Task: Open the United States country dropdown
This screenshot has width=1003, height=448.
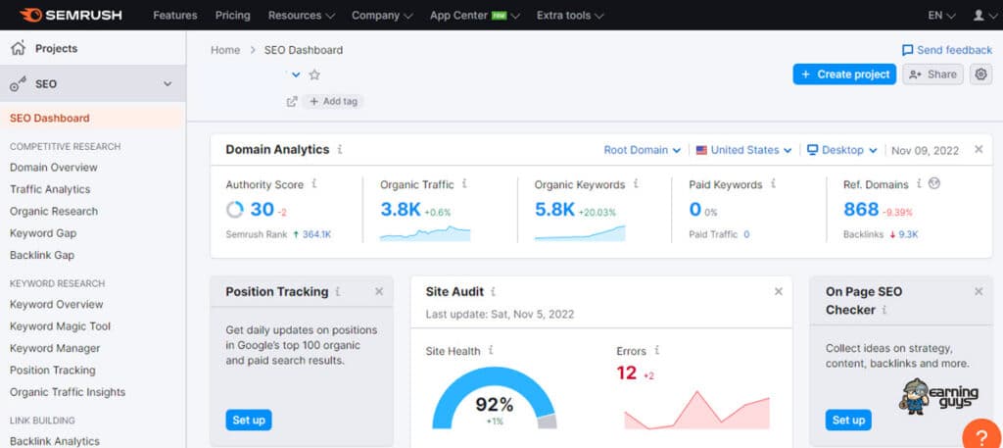Action: click(x=744, y=150)
